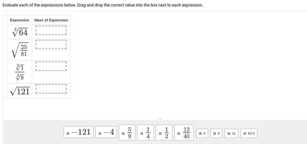
Task: Click the drag handle on the 60.5 tile
Action: point(245,134)
